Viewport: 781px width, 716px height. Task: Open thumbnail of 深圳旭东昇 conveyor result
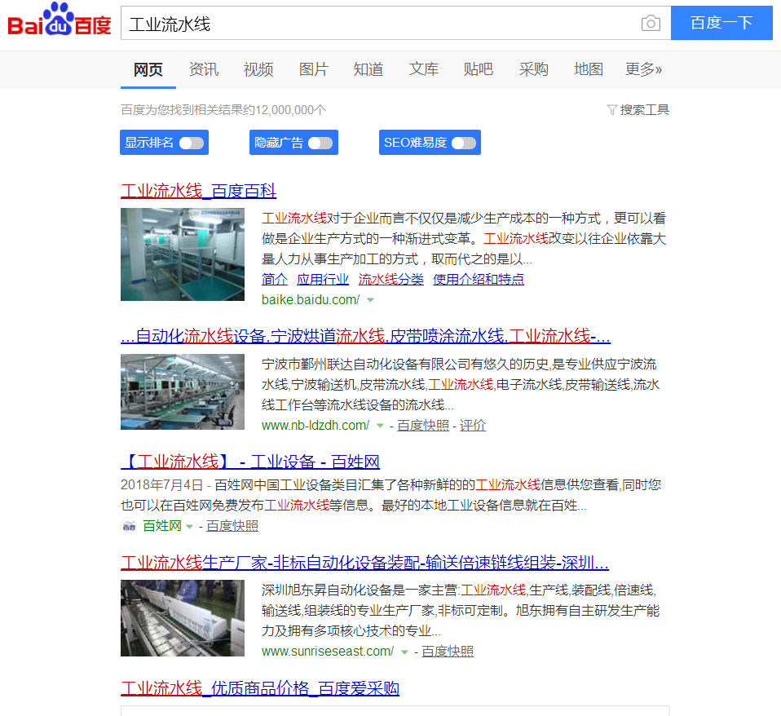click(x=183, y=618)
